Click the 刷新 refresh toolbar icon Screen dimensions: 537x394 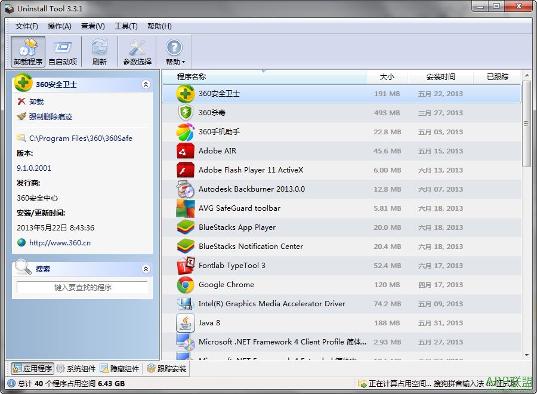point(99,51)
